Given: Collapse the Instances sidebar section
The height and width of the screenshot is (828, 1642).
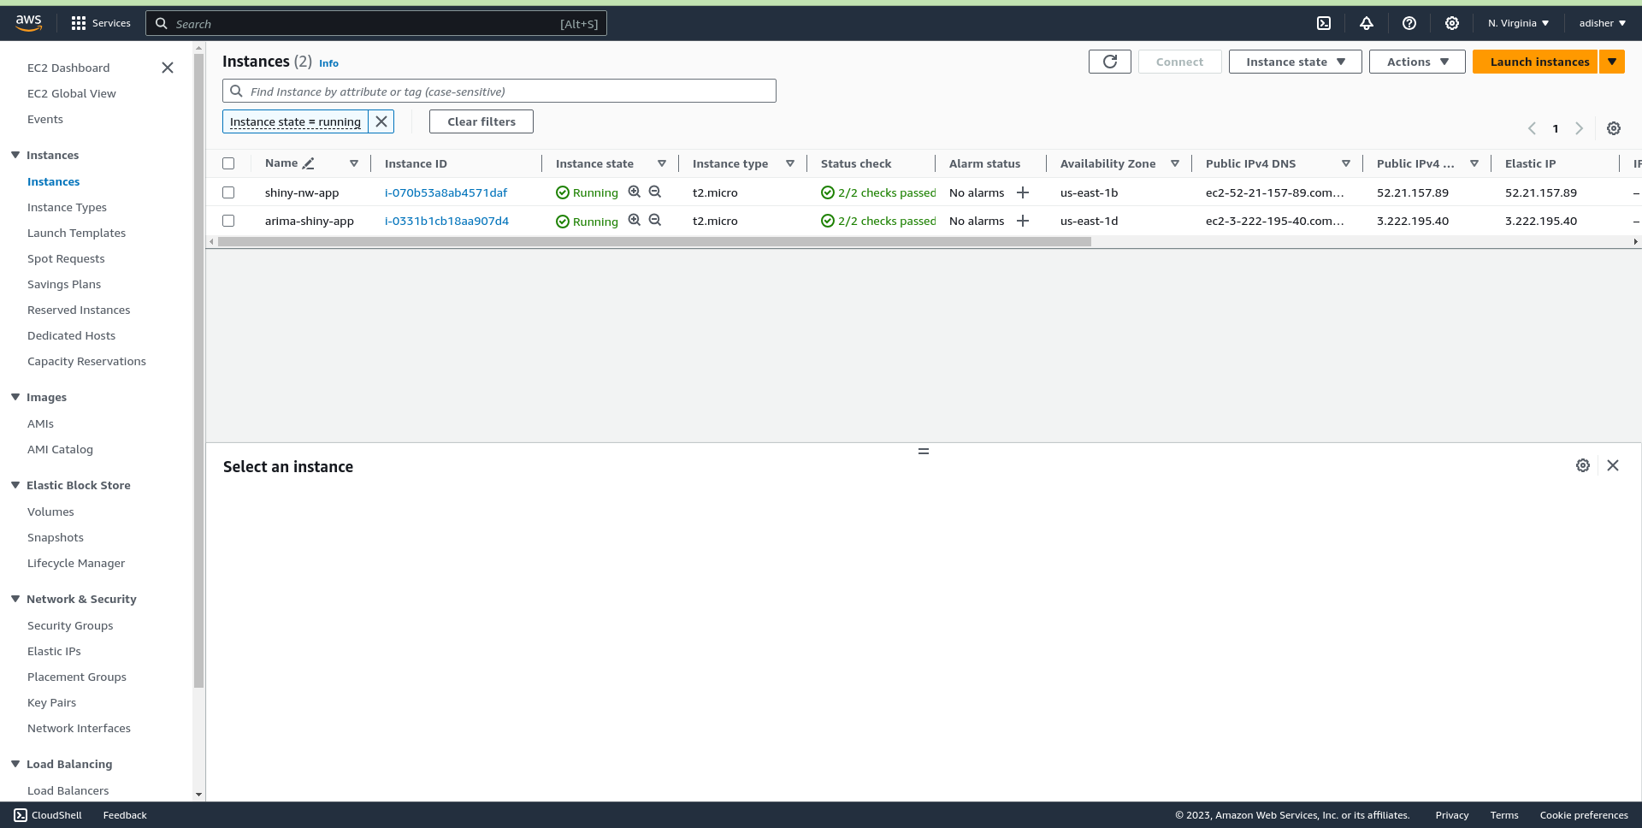Looking at the screenshot, I should pyautogui.click(x=15, y=155).
